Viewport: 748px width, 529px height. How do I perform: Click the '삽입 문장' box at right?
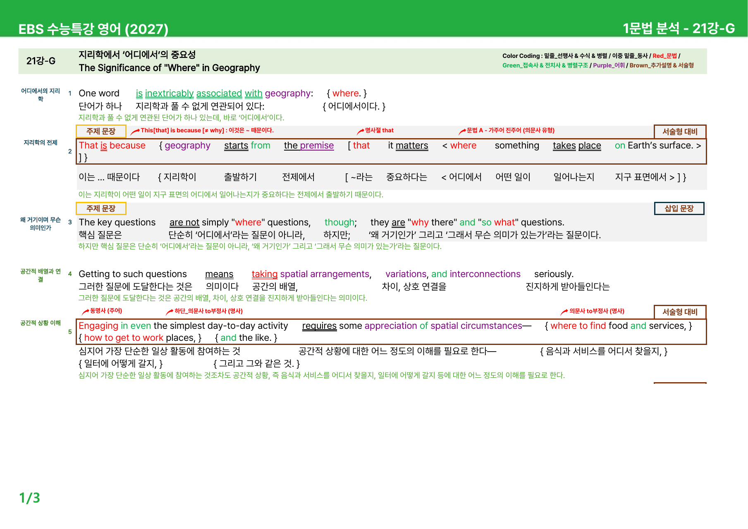[x=679, y=208]
